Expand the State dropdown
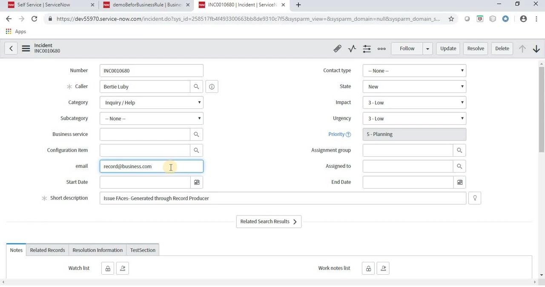The width and height of the screenshot is (545, 287). click(415, 86)
